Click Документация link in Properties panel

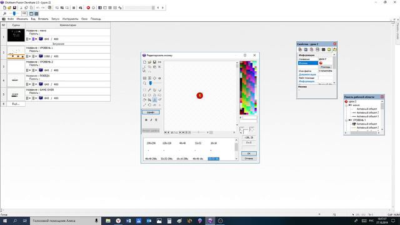[307, 74]
